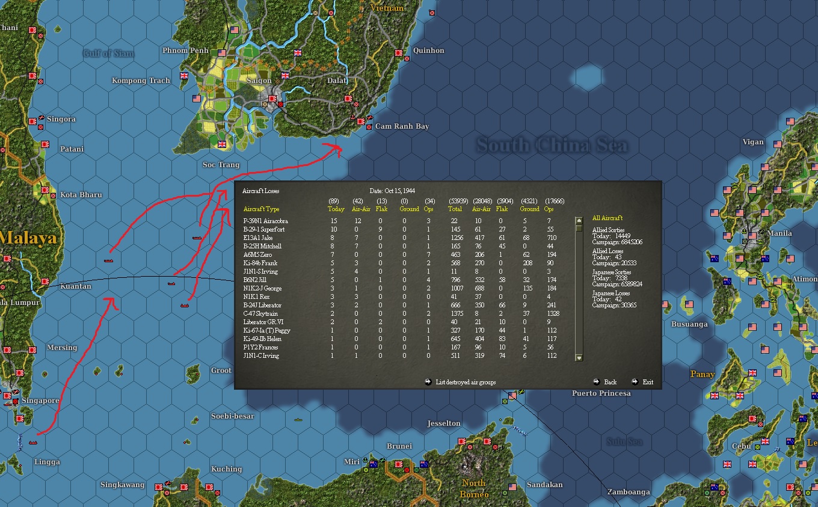
Task: Click the losses list scroll-up arrow
Action: tap(579, 220)
